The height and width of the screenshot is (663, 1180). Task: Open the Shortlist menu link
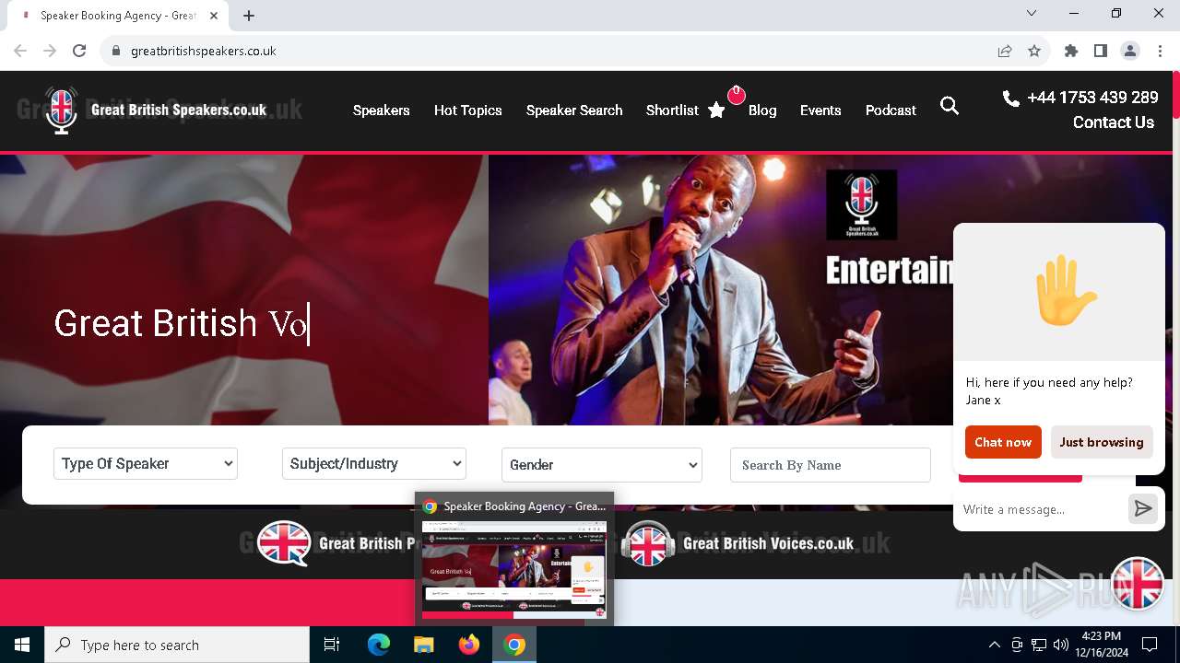[x=672, y=110]
